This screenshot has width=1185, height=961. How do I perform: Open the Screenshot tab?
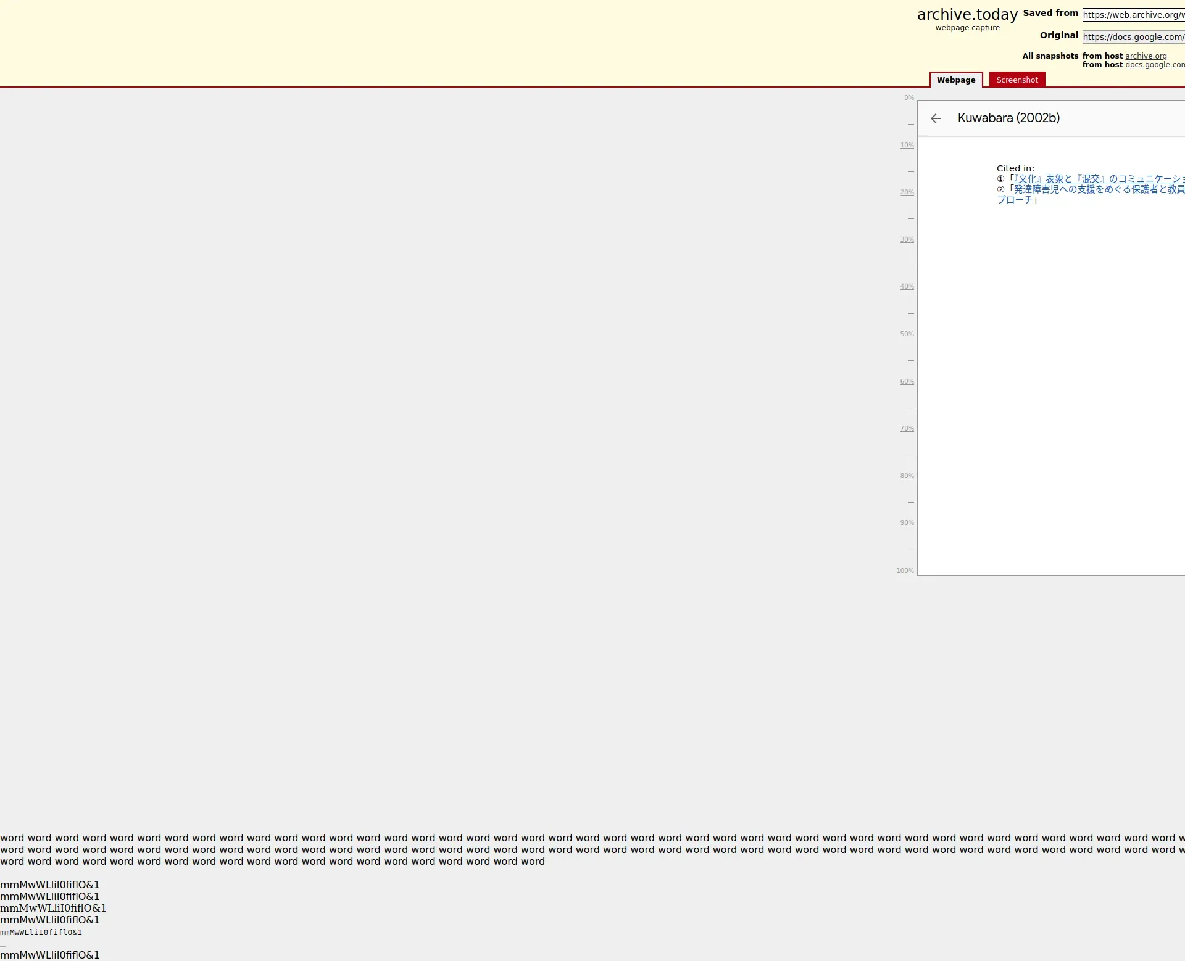1017,80
